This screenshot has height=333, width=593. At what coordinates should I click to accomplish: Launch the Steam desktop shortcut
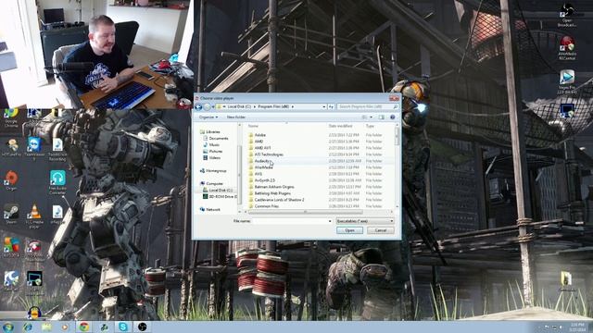pyautogui.click(x=11, y=214)
